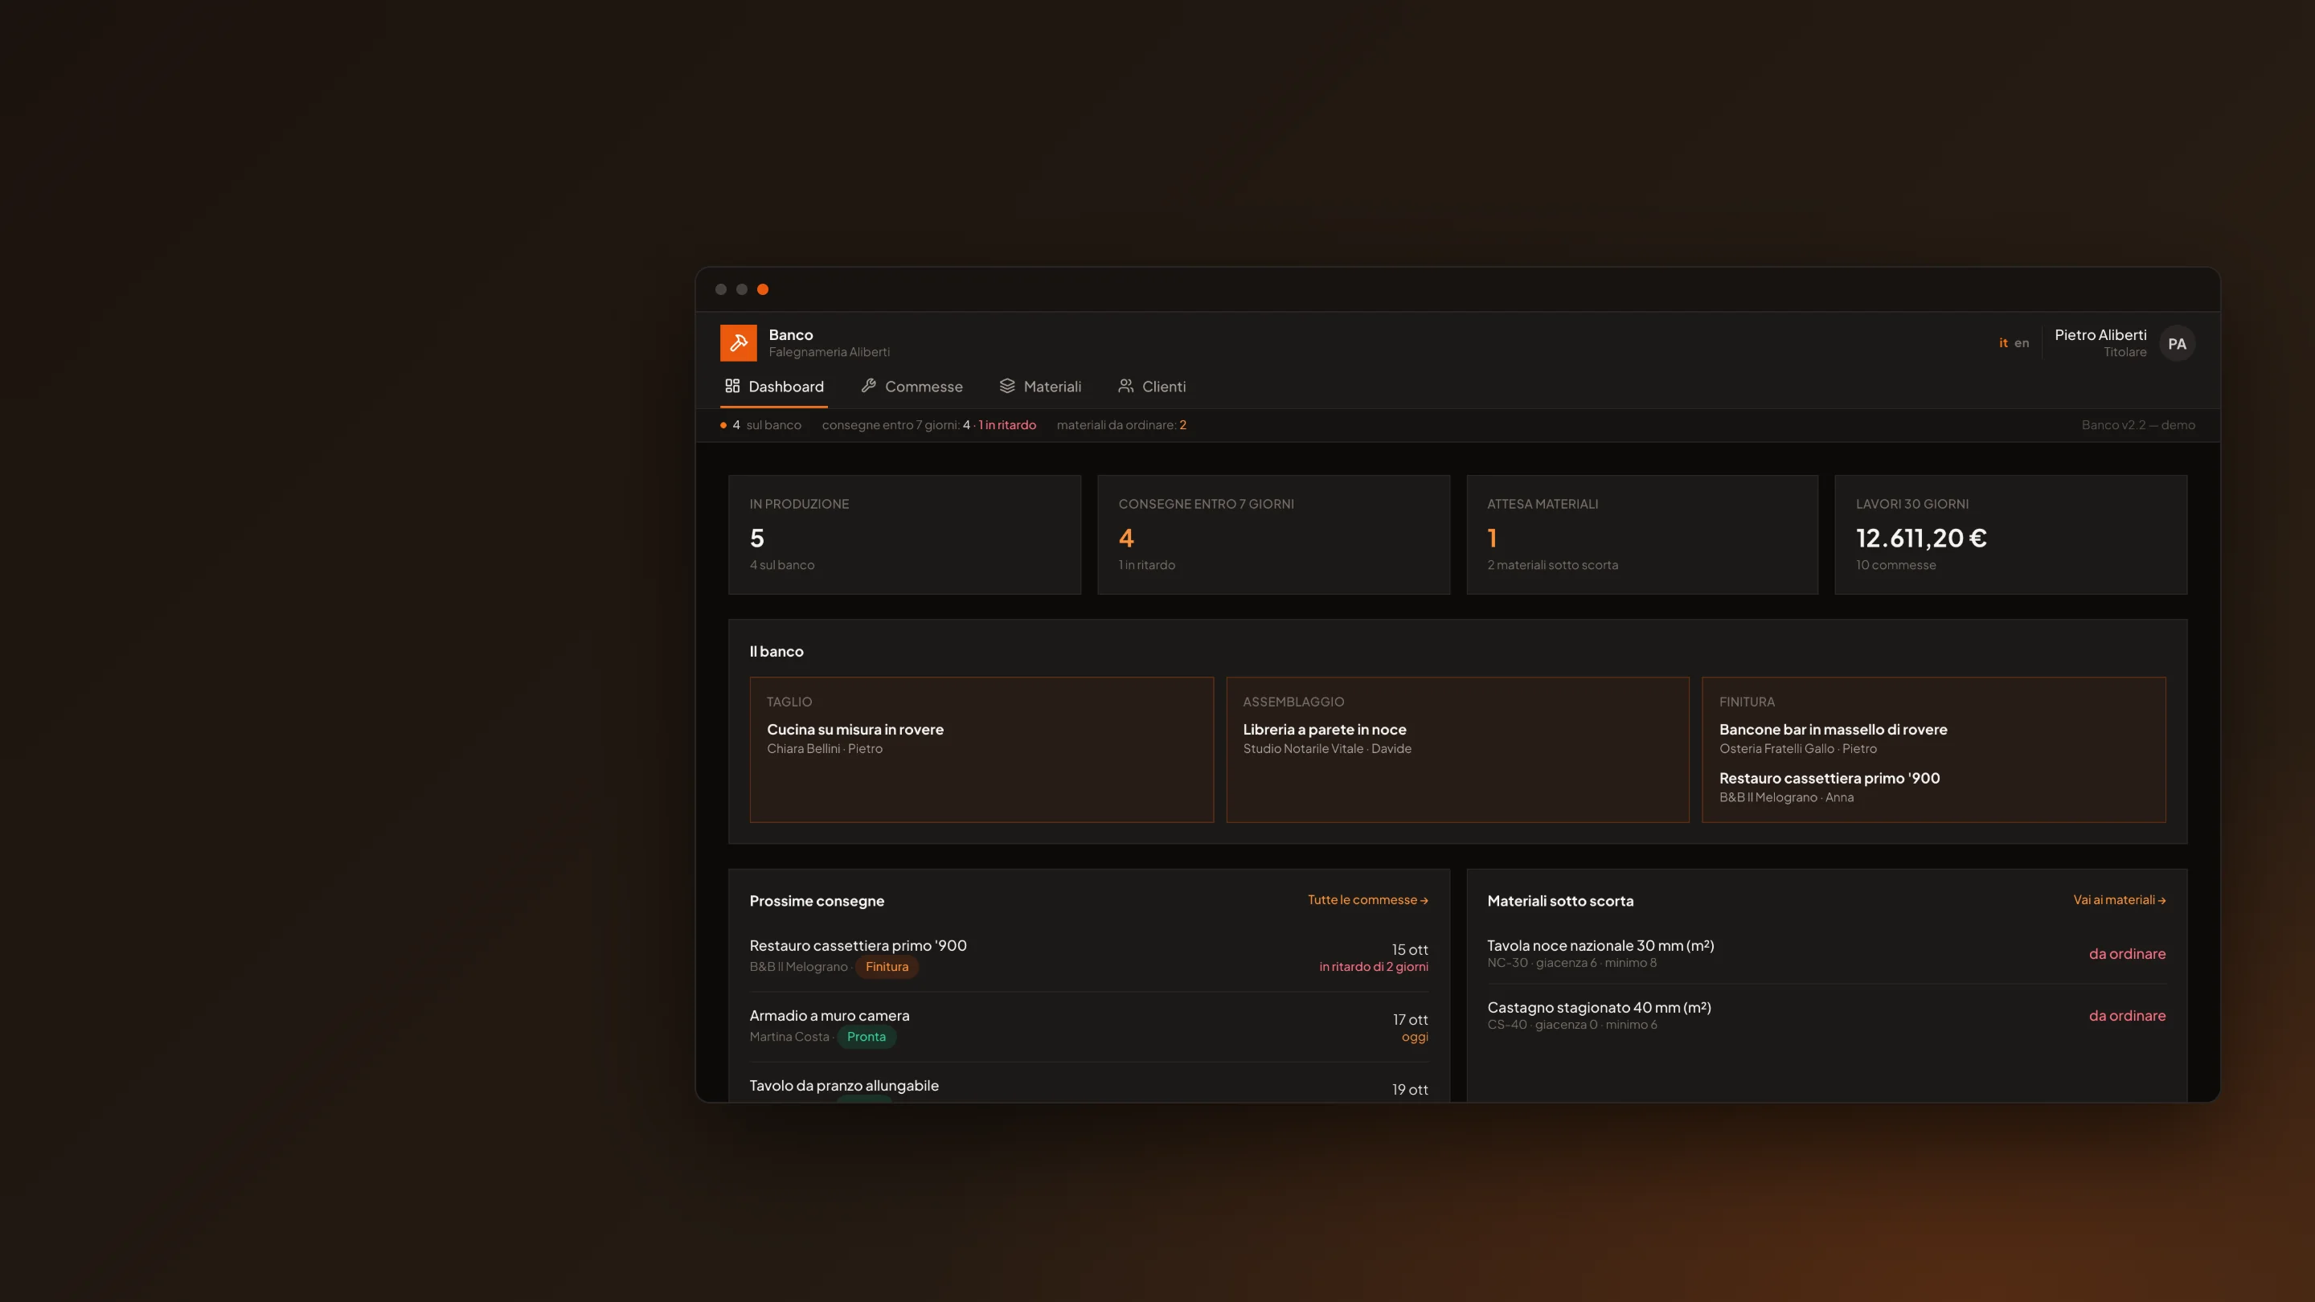Click the 4 sul banco status indicator
This screenshot has height=1302, width=2315.
(760, 425)
